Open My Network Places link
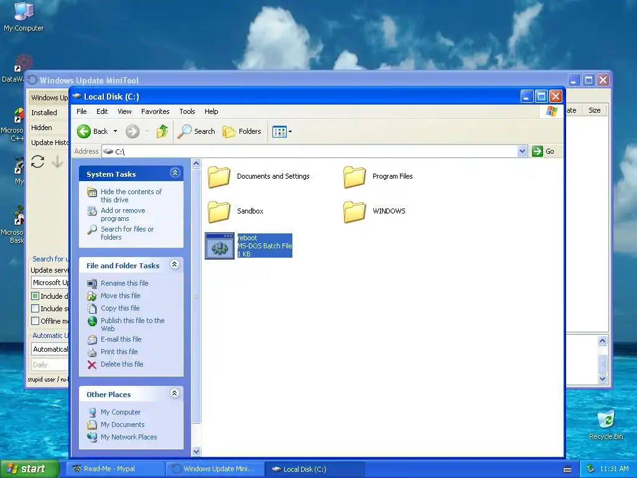The image size is (637, 478). tap(128, 437)
